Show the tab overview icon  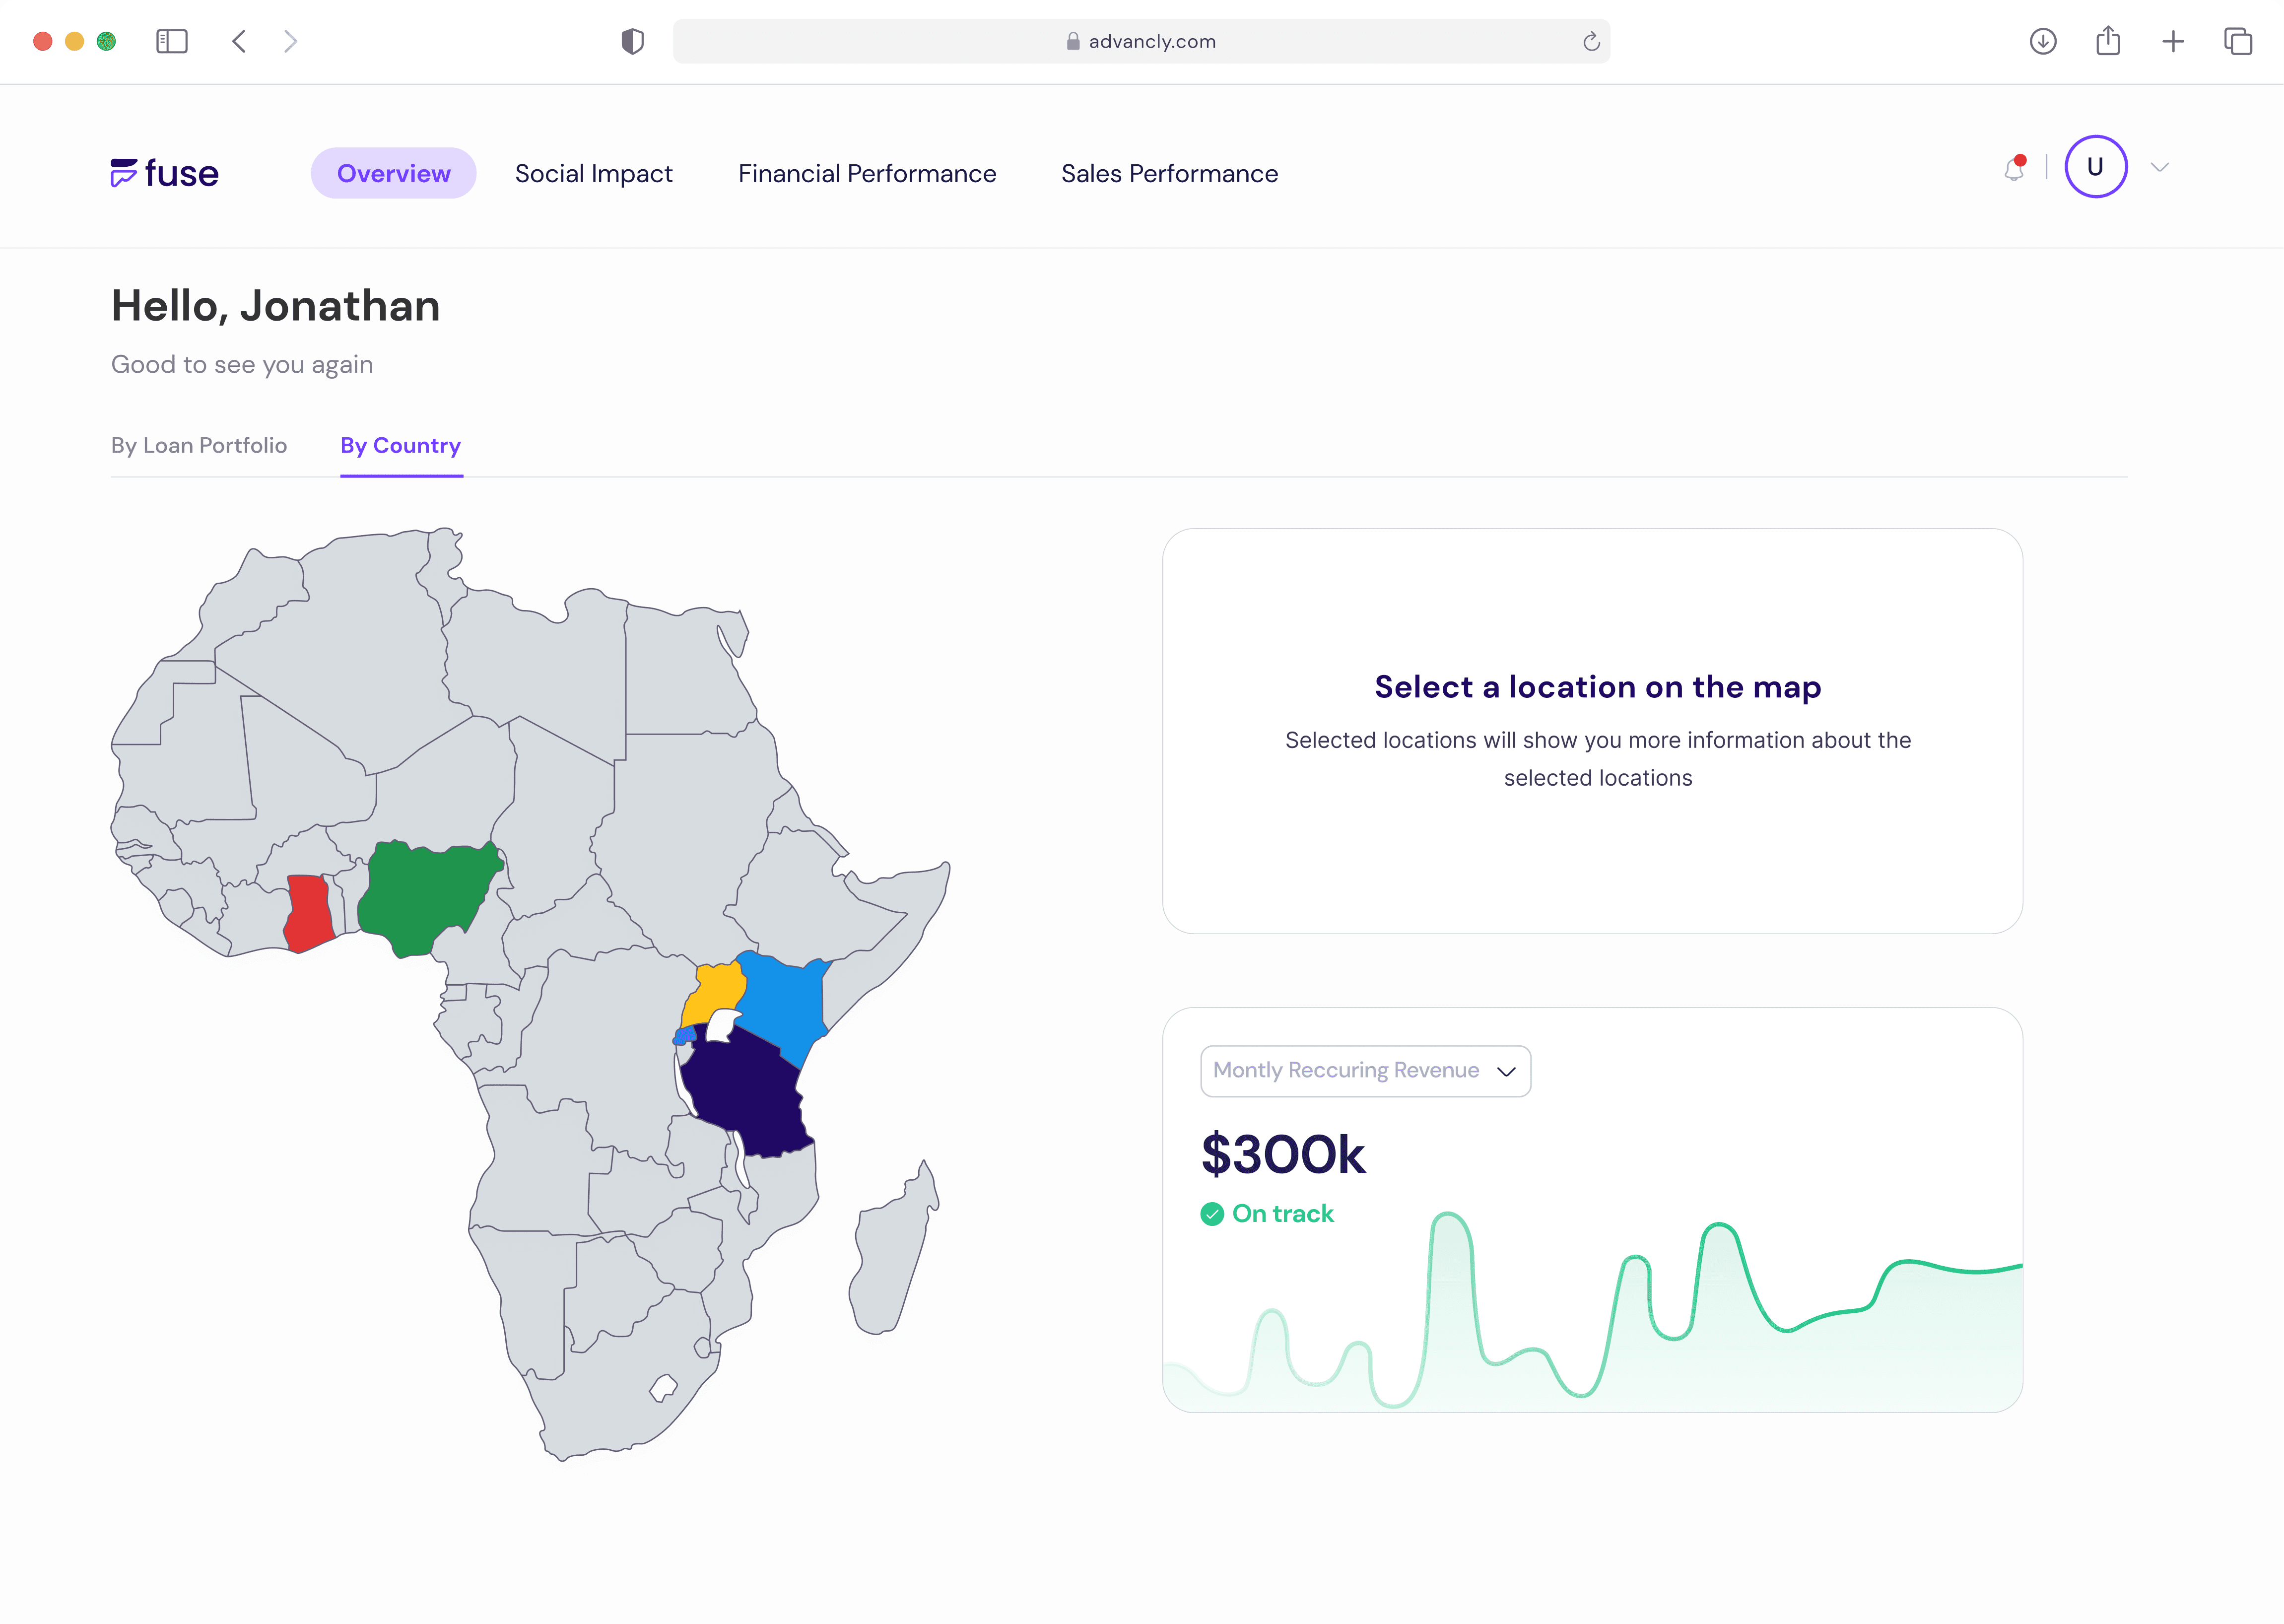coord(2238,41)
